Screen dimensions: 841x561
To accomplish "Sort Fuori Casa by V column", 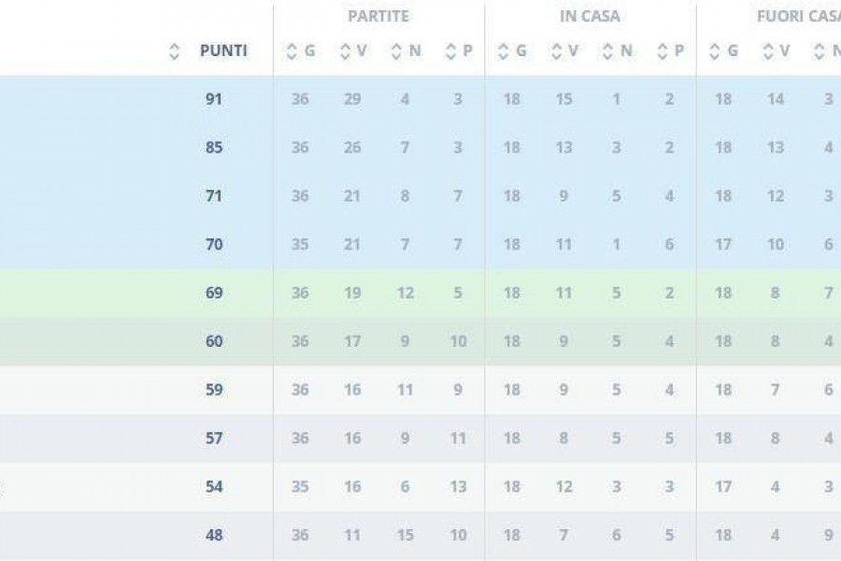I will pyautogui.click(x=777, y=51).
